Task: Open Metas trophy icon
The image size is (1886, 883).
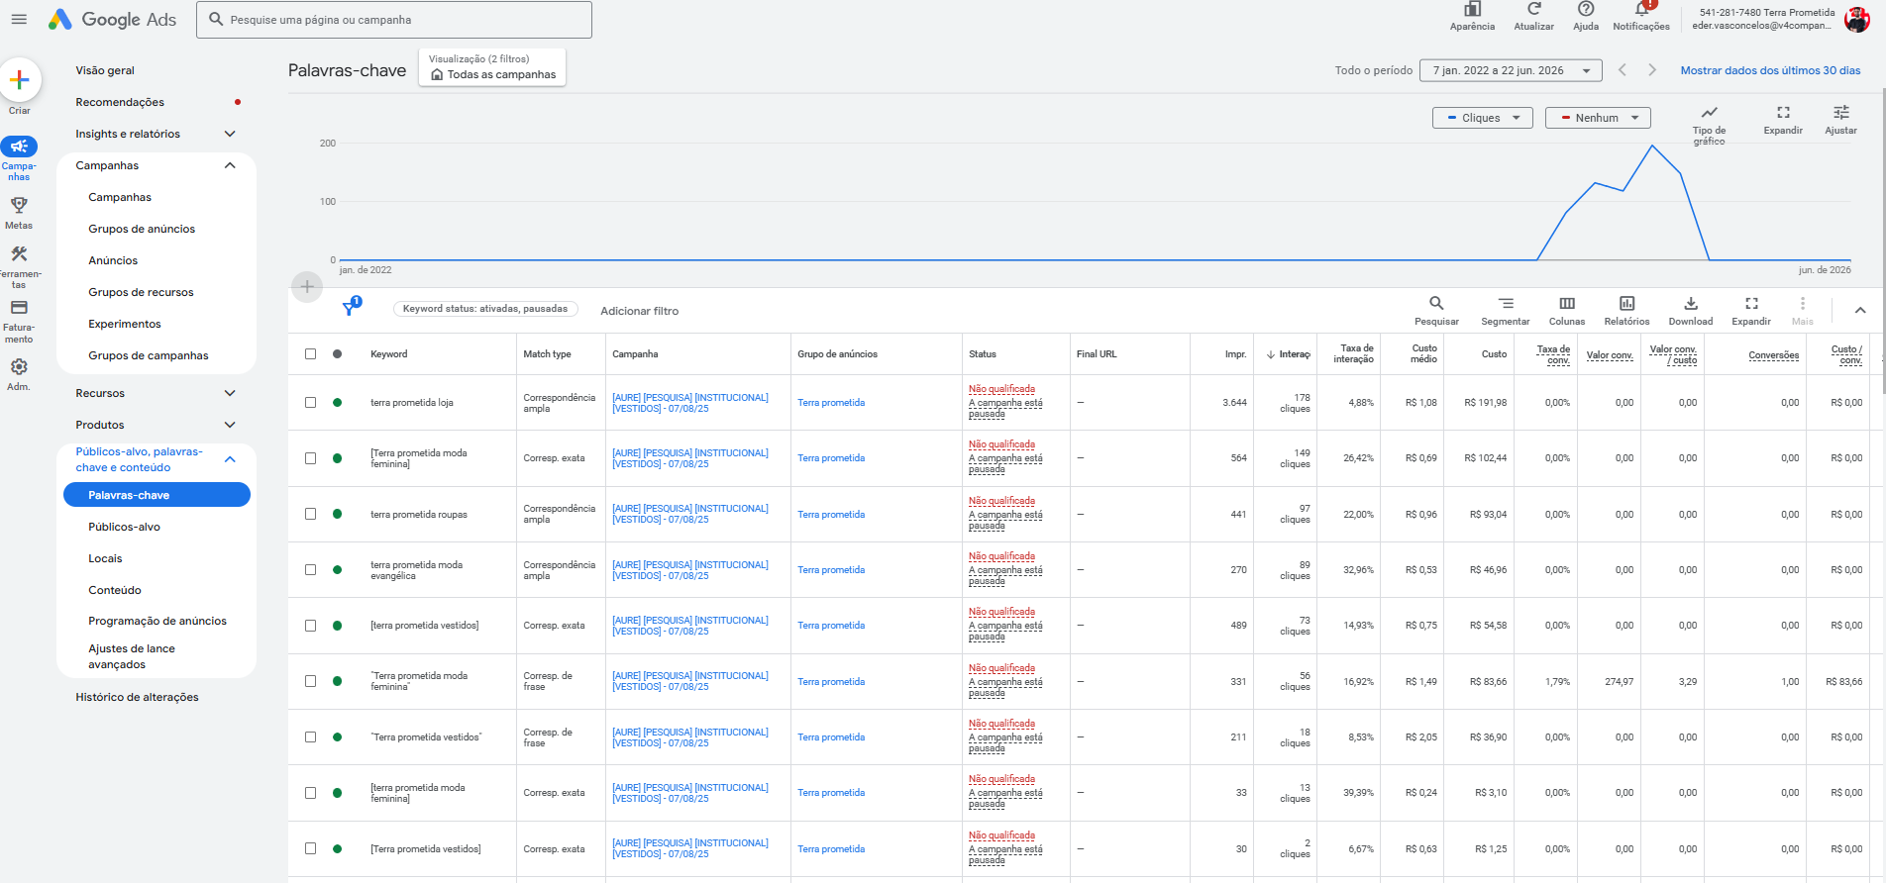Action: pos(19,205)
